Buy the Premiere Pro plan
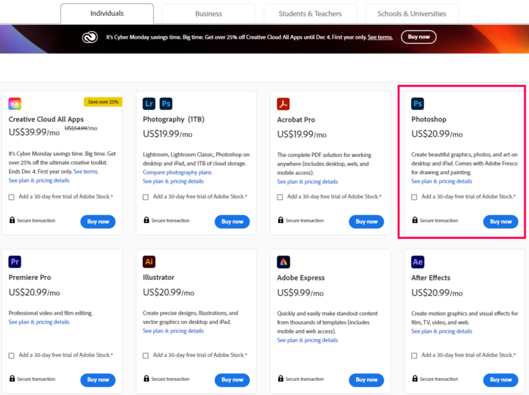Viewport: 529px width, 395px height. 98,380
